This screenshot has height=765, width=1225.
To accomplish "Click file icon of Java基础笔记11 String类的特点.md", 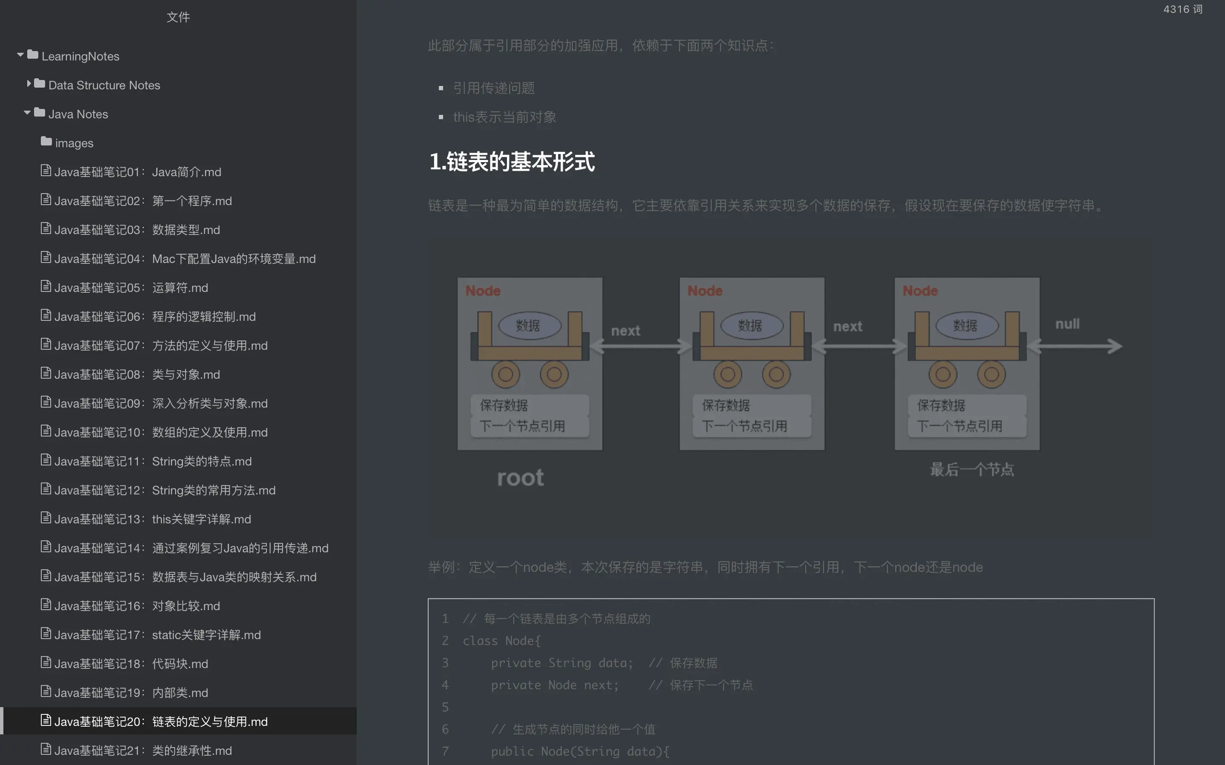I will coord(46,460).
